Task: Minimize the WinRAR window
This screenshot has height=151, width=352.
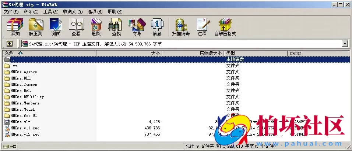Action: pos(335,4)
